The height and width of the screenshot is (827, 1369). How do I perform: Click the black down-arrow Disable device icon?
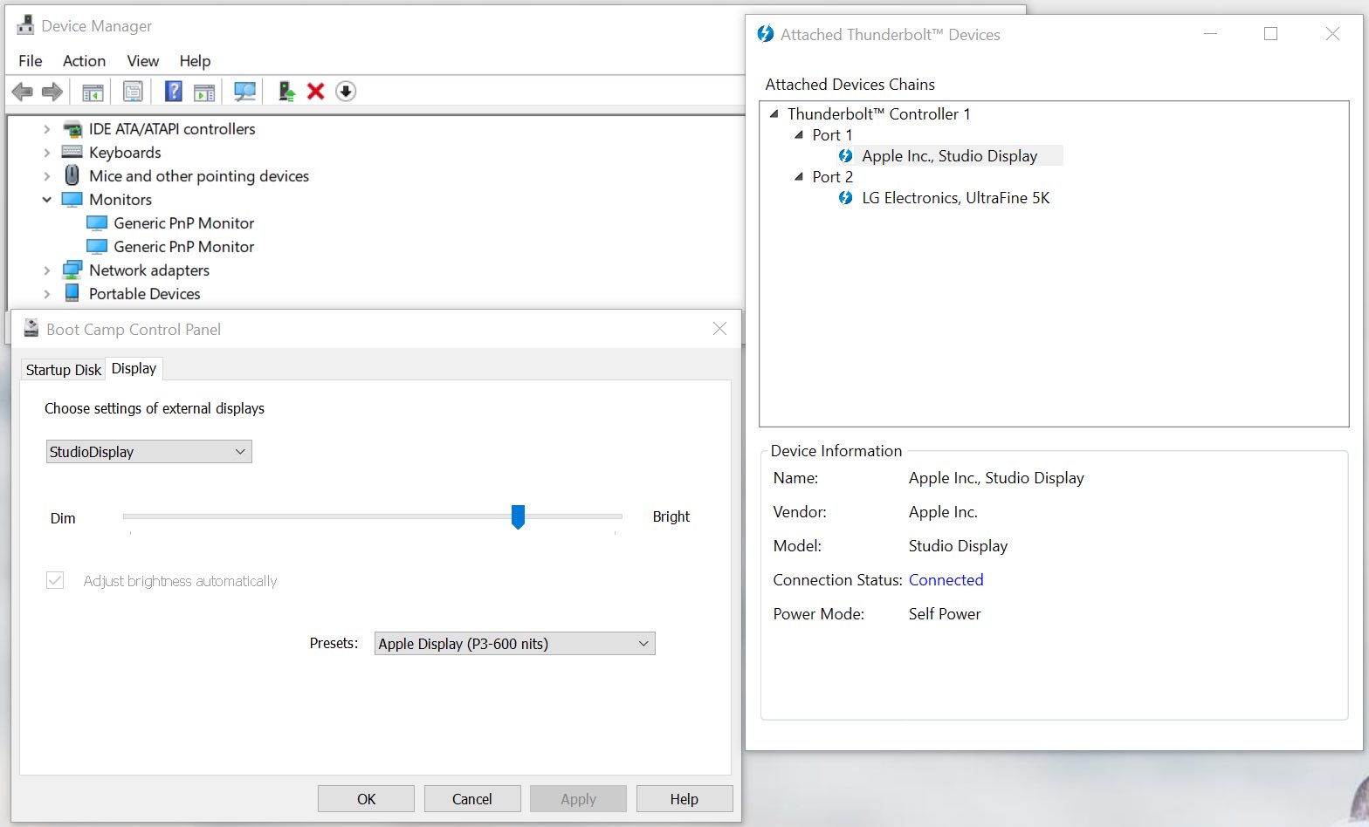tap(346, 92)
